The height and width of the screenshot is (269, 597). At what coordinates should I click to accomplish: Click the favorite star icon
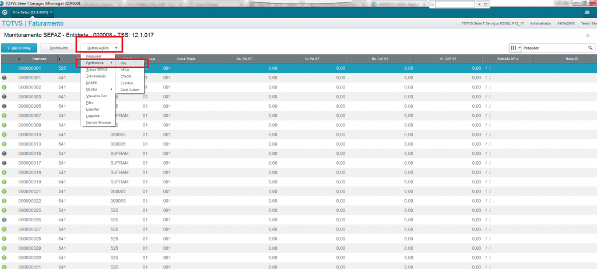pos(588,36)
